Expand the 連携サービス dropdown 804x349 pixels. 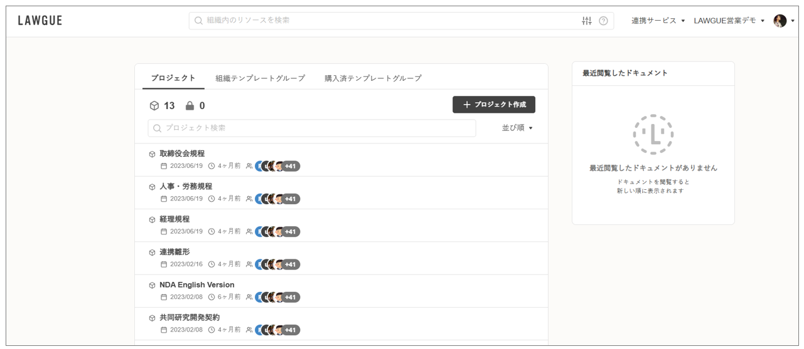click(658, 21)
